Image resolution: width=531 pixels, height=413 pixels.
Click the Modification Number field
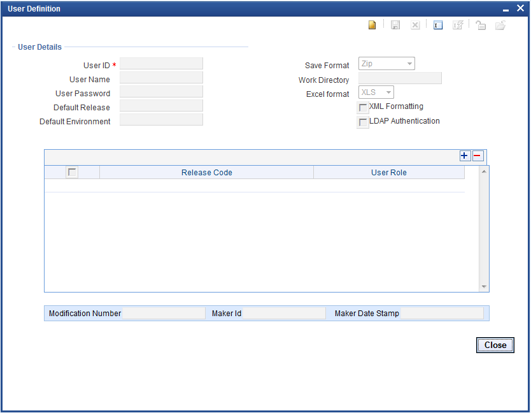(164, 314)
